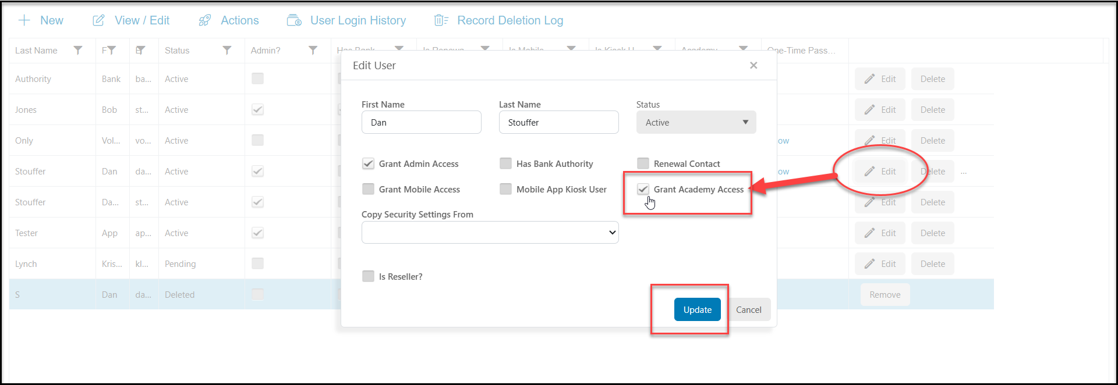This screenshot has height=385, width=1118.
Task: Click the First Name field with Dan
Action: [422, 123]
